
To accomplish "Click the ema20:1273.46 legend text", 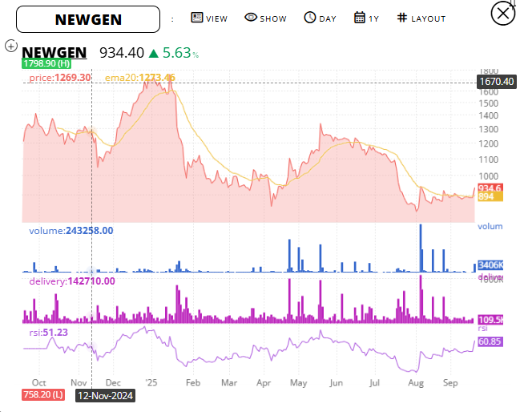I will point(140,78).
